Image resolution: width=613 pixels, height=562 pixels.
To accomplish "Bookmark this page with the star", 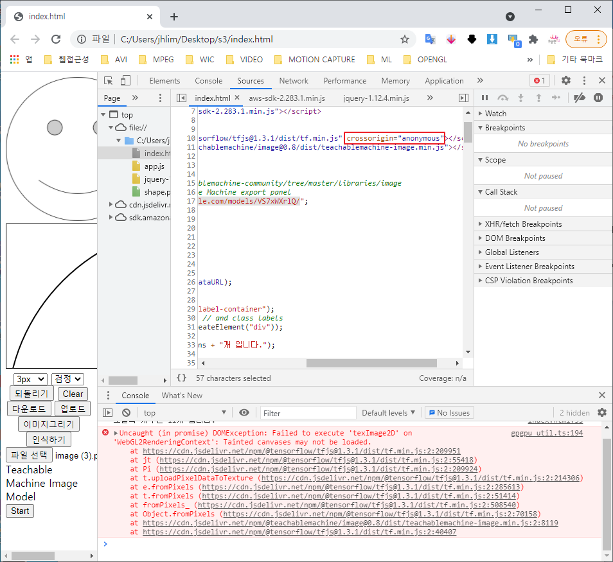I will (405, 39).
